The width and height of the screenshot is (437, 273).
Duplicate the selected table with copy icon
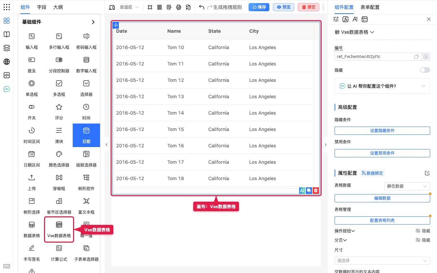[309, 191]
